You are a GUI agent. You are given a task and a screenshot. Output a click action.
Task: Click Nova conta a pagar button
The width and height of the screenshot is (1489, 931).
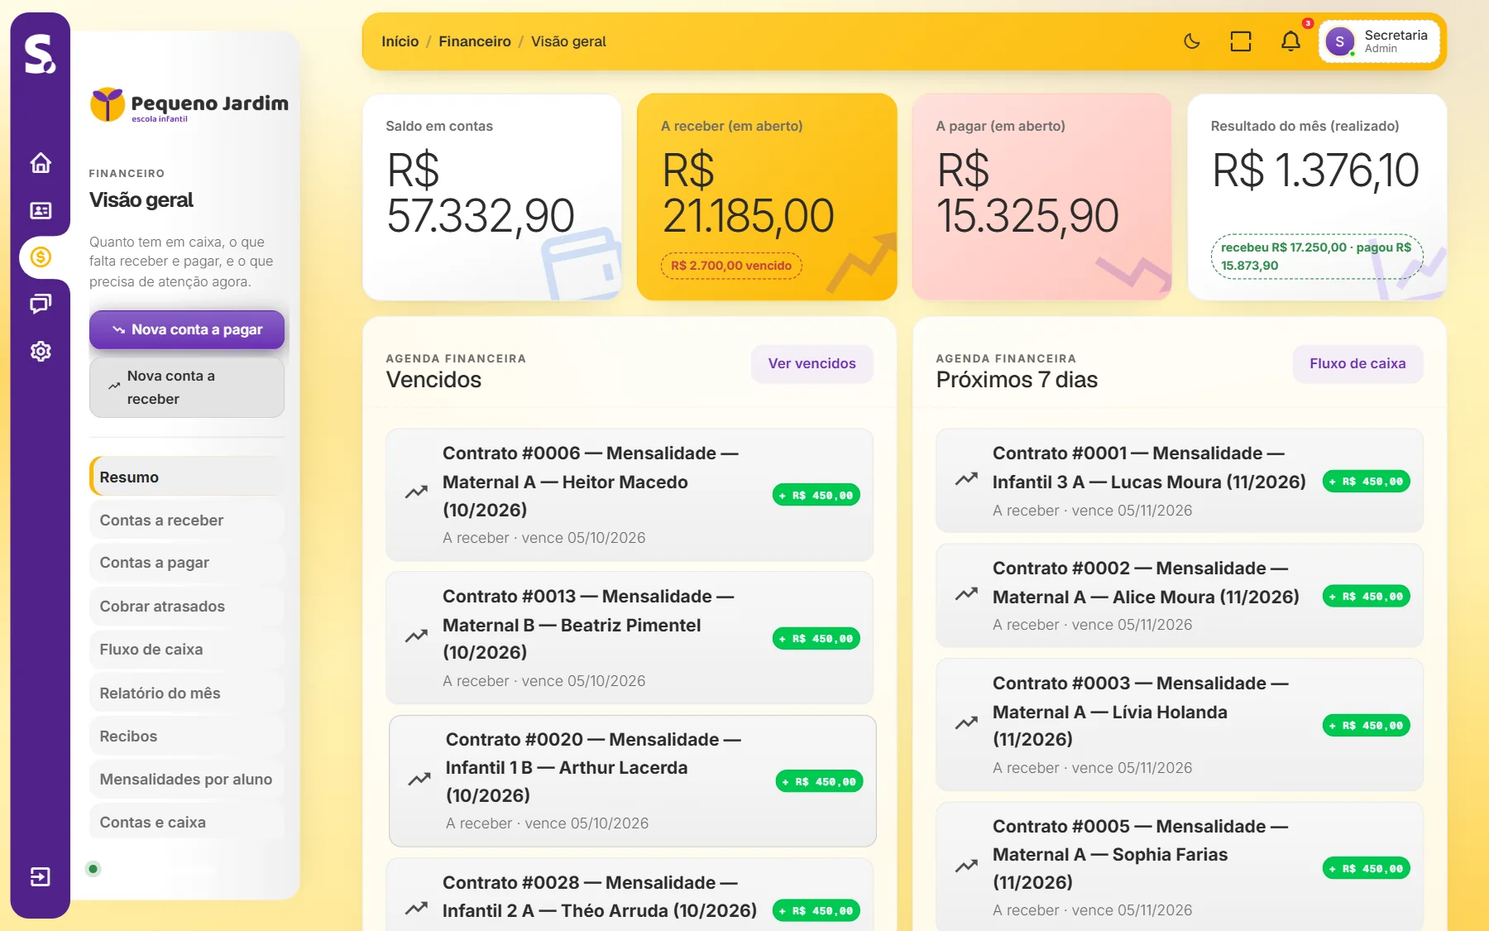(187, 329)
